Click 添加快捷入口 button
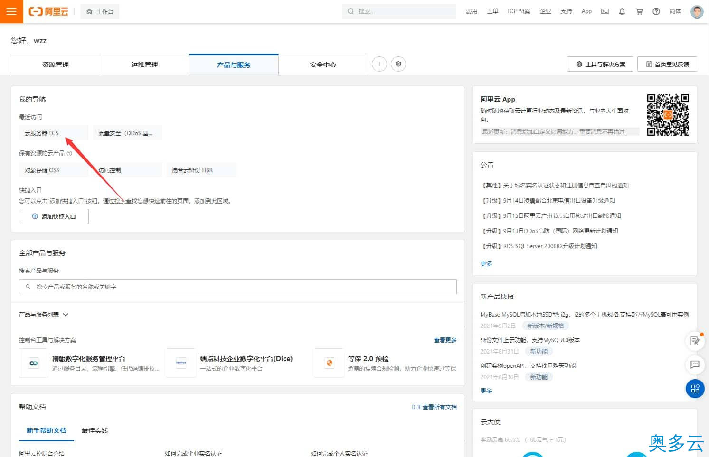The width and height of the screenshot is (709, 457). pos(54,216)
